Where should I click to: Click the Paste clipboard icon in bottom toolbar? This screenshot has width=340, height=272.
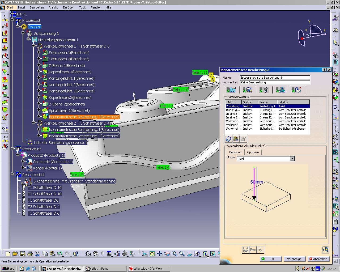52,254
